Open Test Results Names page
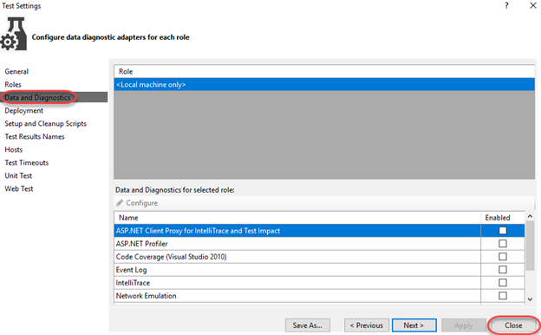 point(35,137)
